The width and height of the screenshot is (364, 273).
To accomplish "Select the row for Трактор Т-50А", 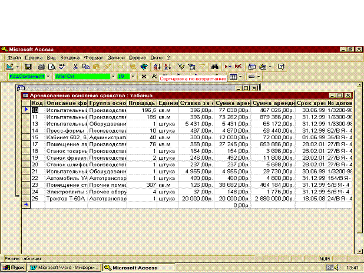I will pos(25,199).
